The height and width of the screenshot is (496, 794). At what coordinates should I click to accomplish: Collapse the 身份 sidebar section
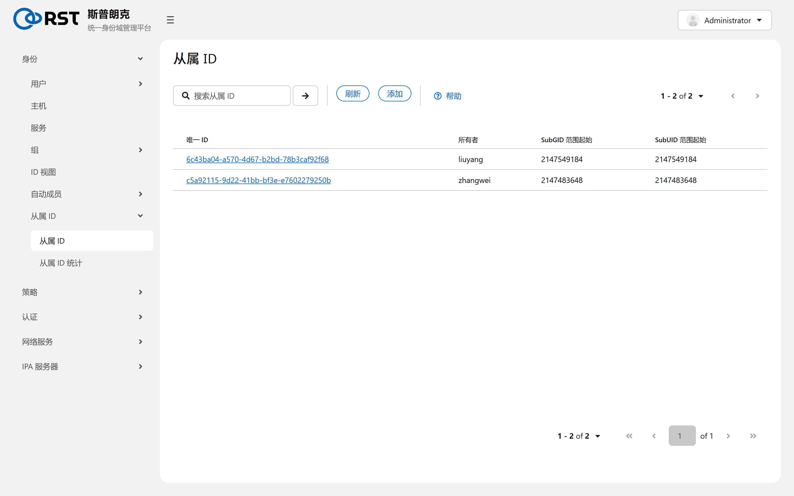point(83,59)
